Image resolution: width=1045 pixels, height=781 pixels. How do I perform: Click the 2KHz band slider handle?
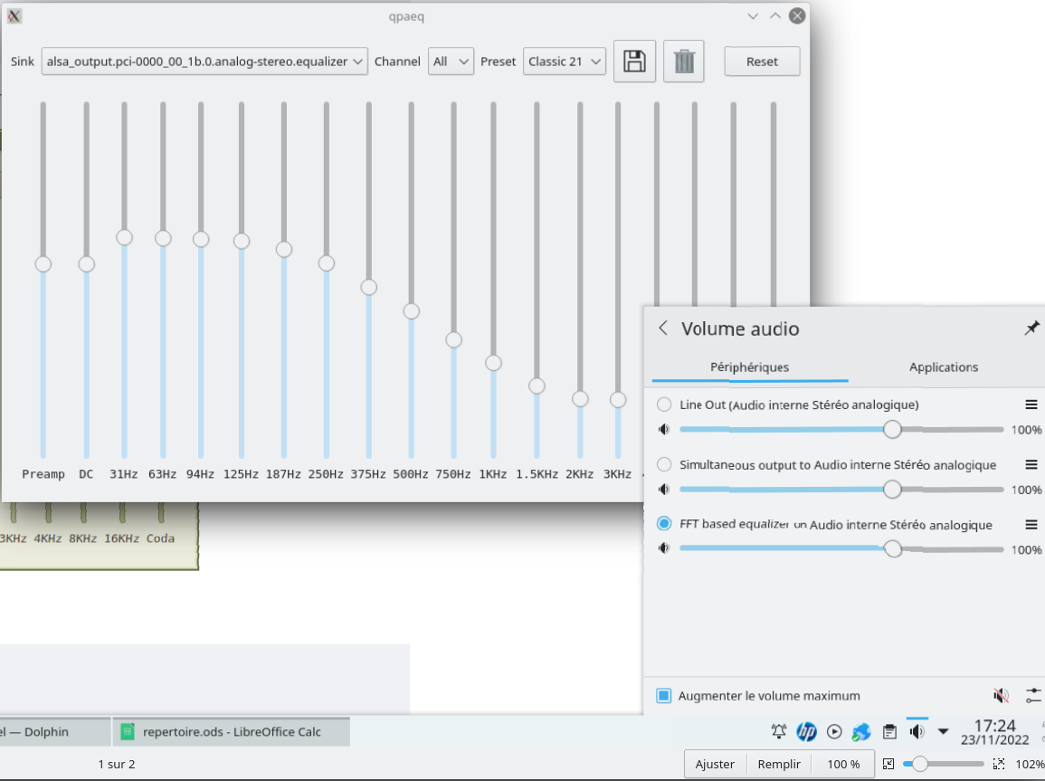point(580,398)
